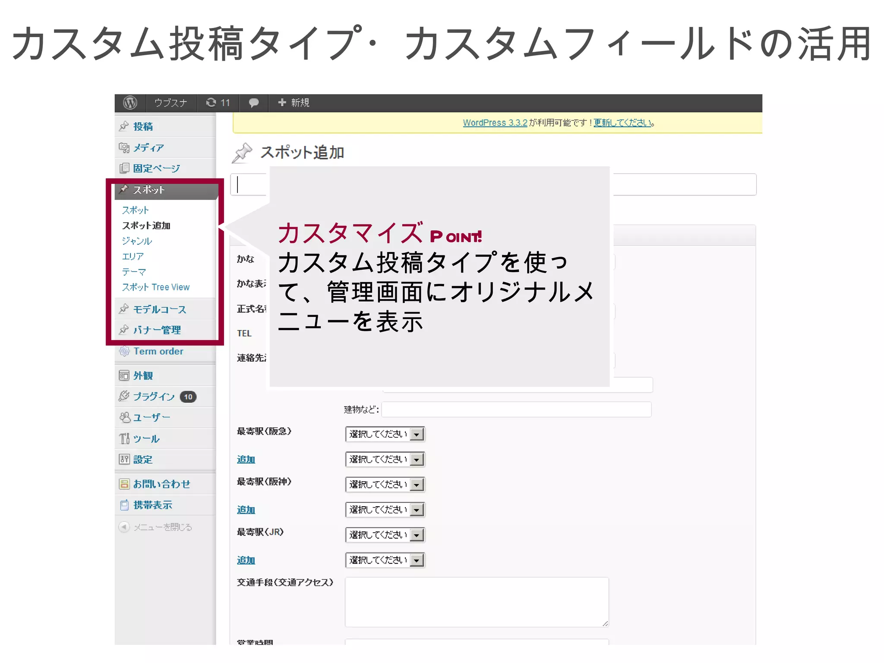Open the 最寄駅(阪急) station dropdown
The height and width of the screenshot is (663, 884).
click(385, 434)
